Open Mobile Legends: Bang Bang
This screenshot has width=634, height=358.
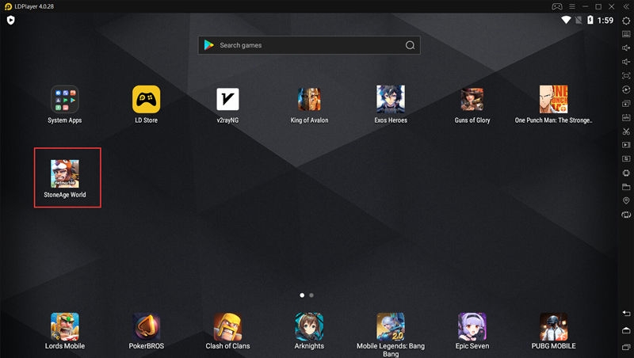click(391, 326)
